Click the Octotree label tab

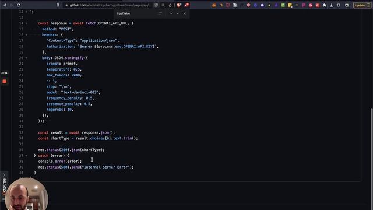pos(4,187)
